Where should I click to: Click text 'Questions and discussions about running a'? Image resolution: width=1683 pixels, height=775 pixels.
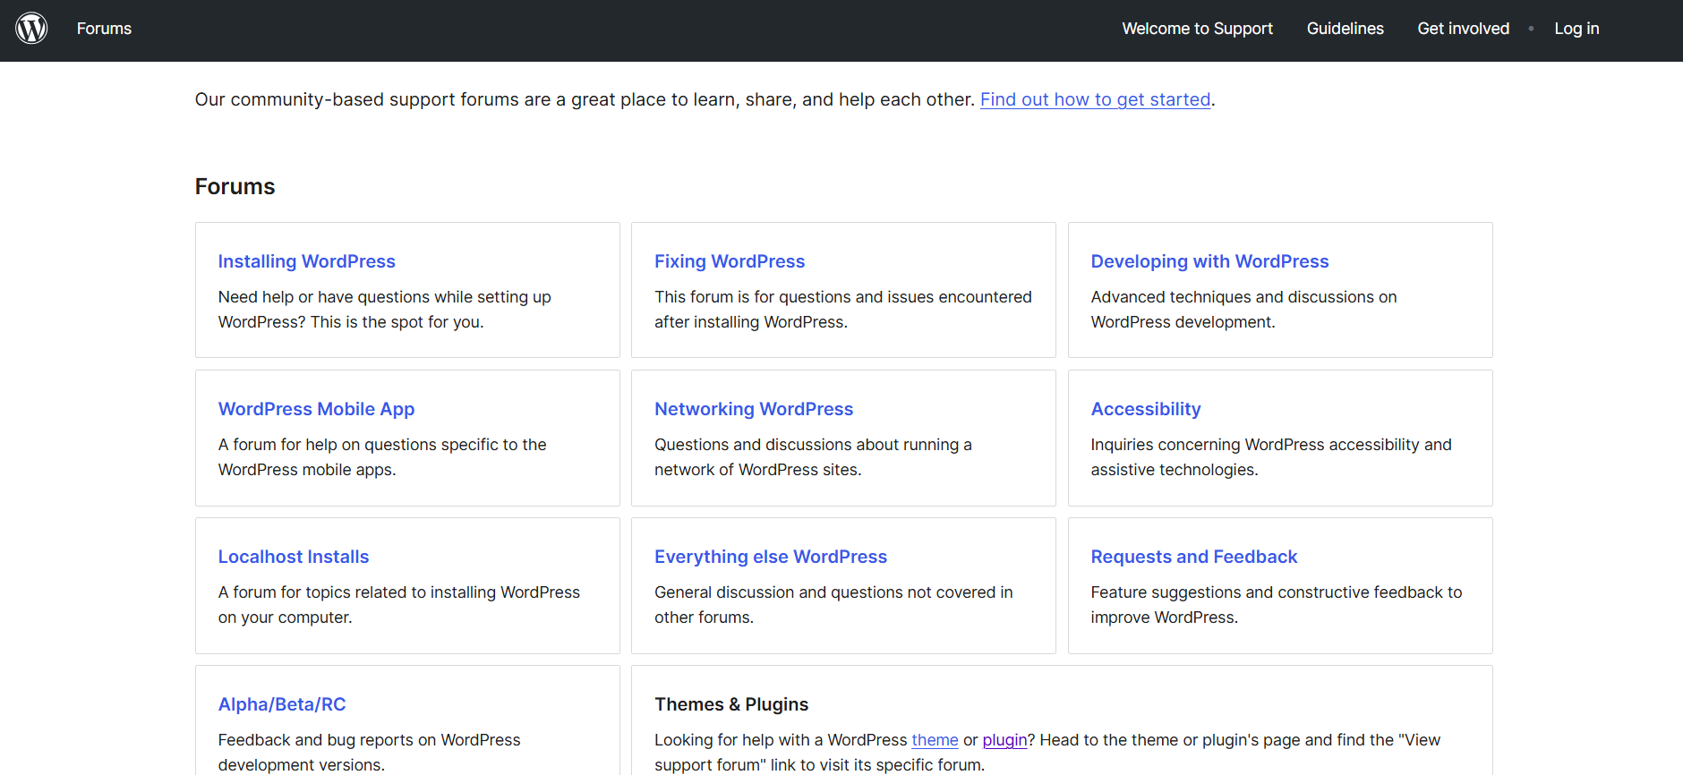[813, 445]
